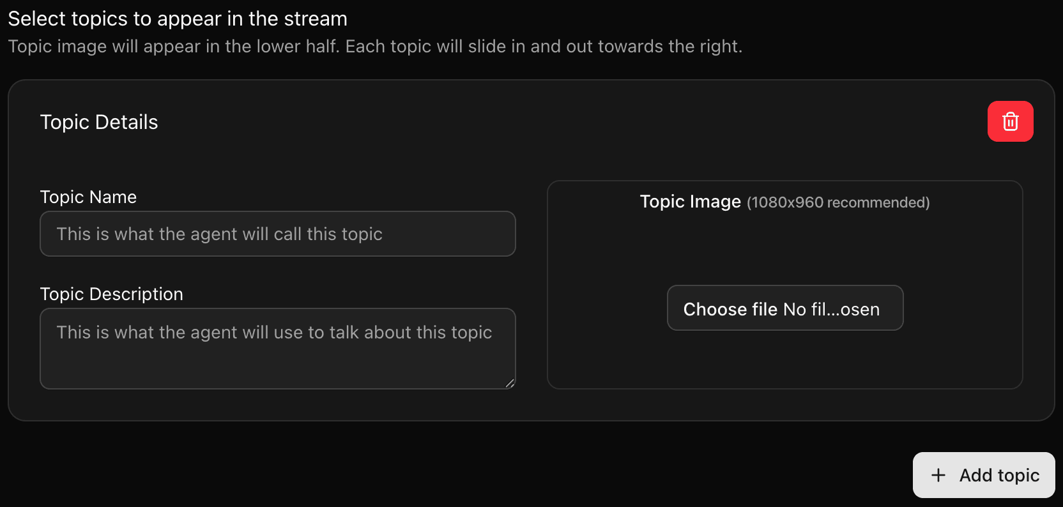The height and width of the screenshot is (507, 1063).
Task: Click the resize handle of the description box
Action: [x=510, y=384]
